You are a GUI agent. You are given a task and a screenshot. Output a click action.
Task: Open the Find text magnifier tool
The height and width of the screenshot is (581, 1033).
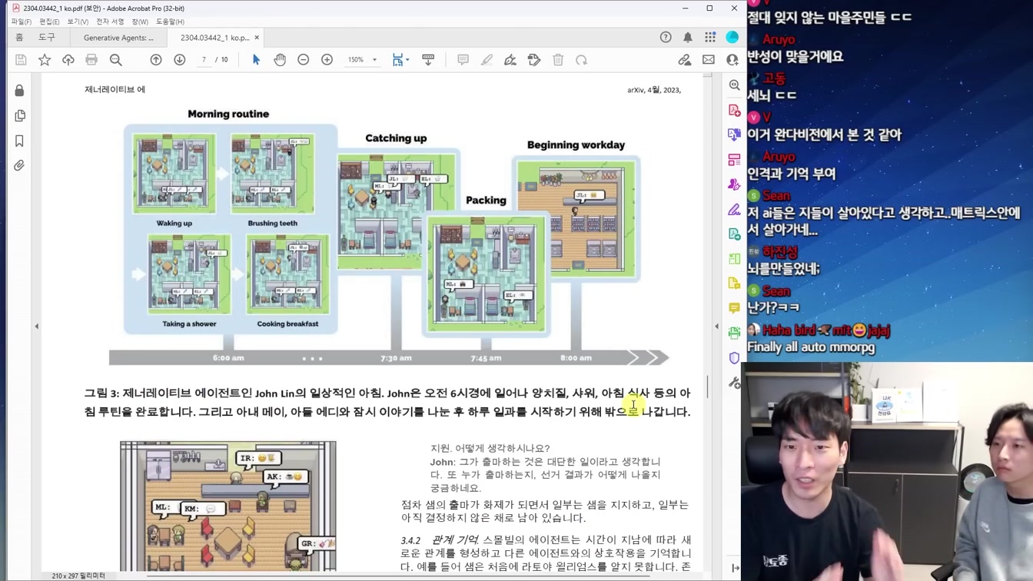coord(116,60)
